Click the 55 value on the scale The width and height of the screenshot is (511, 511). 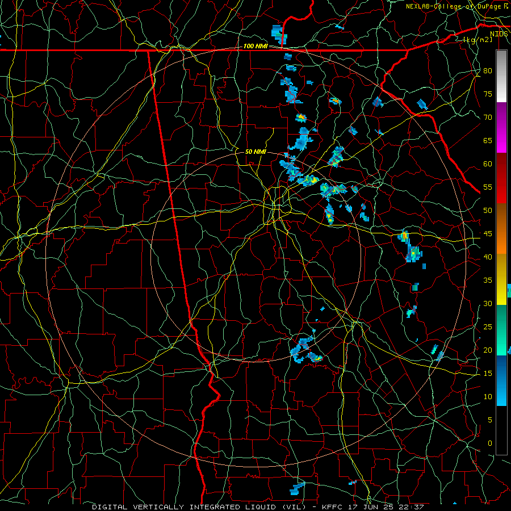488,187
